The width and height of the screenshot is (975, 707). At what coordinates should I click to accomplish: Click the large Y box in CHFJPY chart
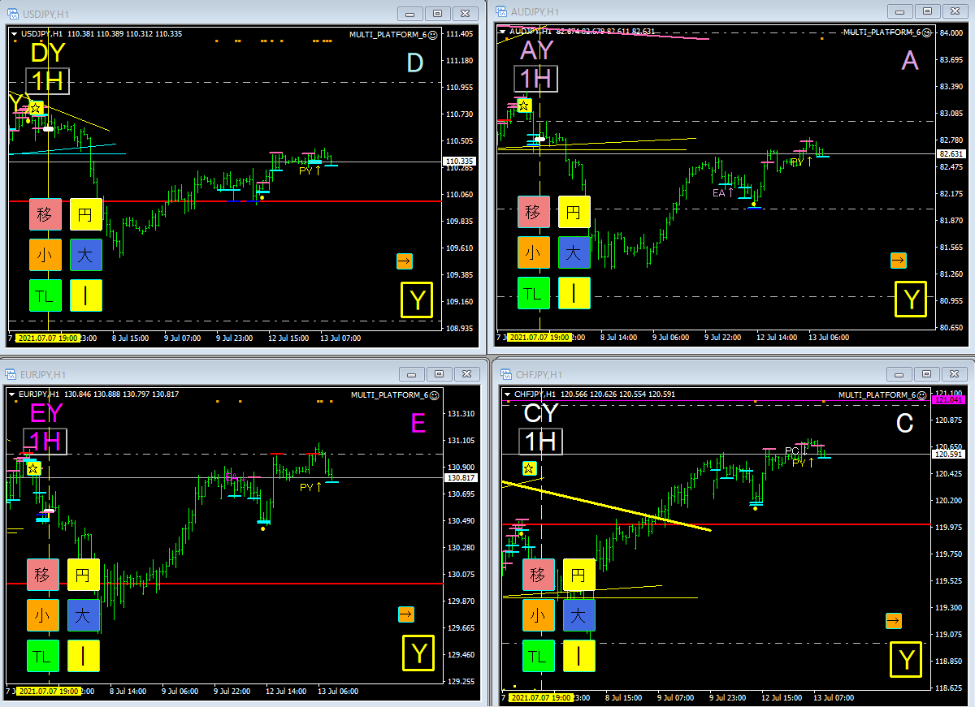(907, 659)
